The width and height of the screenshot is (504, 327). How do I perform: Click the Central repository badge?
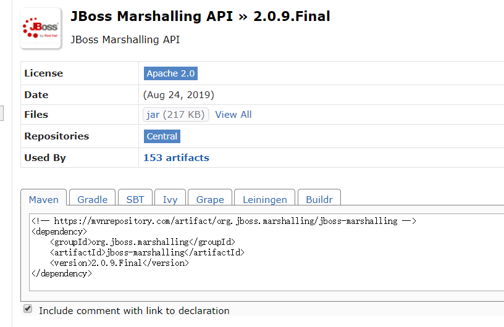pos(162,136)
